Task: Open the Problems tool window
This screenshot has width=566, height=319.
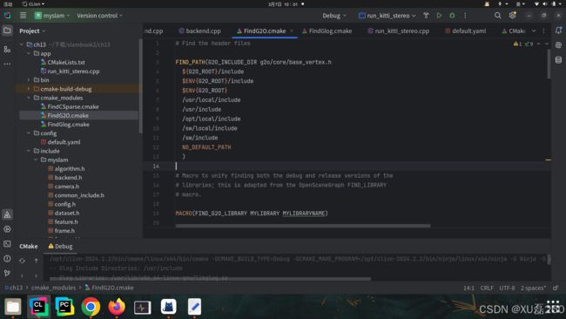Action: 7,259
